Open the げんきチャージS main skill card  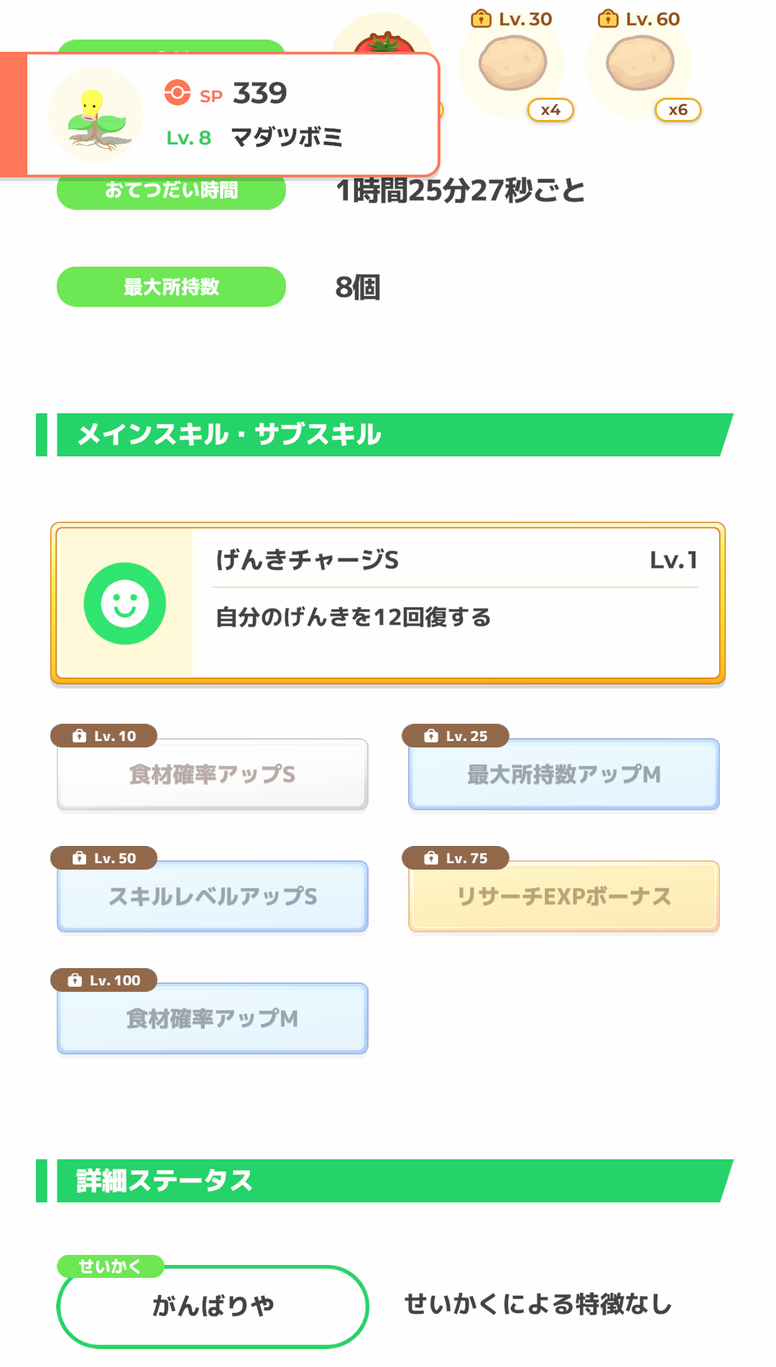[388, 604]
